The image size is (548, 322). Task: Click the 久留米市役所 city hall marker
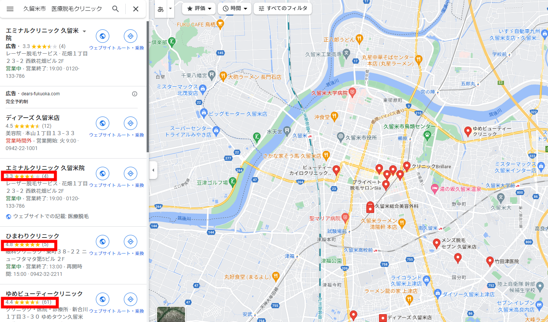(x=341, y=137)
